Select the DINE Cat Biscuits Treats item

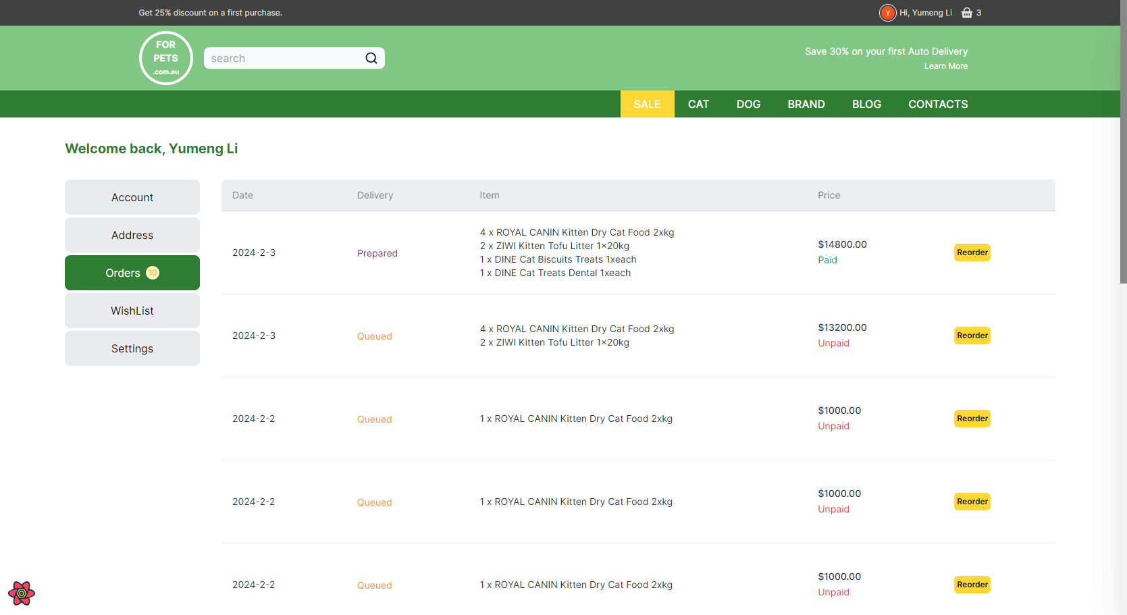[x=558, y=259]
